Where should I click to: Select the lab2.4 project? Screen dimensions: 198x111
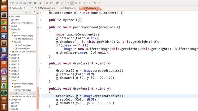[16, 71]
